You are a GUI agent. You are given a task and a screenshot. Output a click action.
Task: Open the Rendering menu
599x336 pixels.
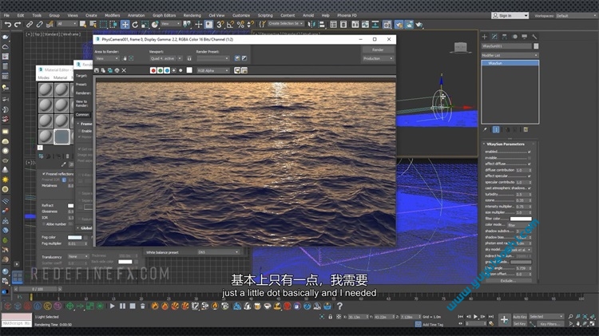pos(192,15)
